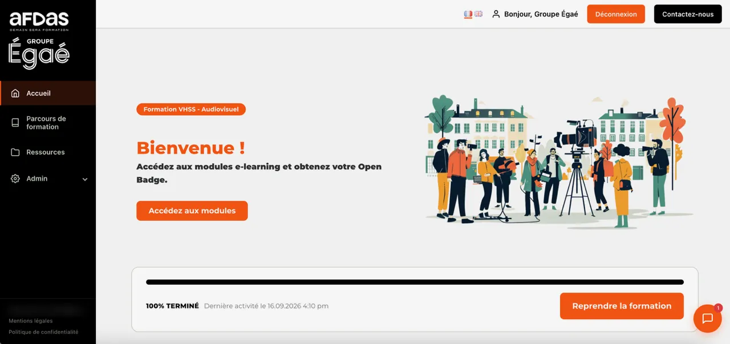
Task: Open Politique de confidentialité link
Action: click(x=43, y=332)
